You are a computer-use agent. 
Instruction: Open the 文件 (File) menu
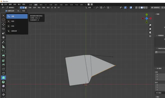tap(5, 4)
